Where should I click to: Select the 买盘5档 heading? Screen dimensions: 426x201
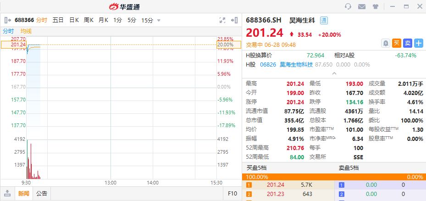[x=256, y=168]
